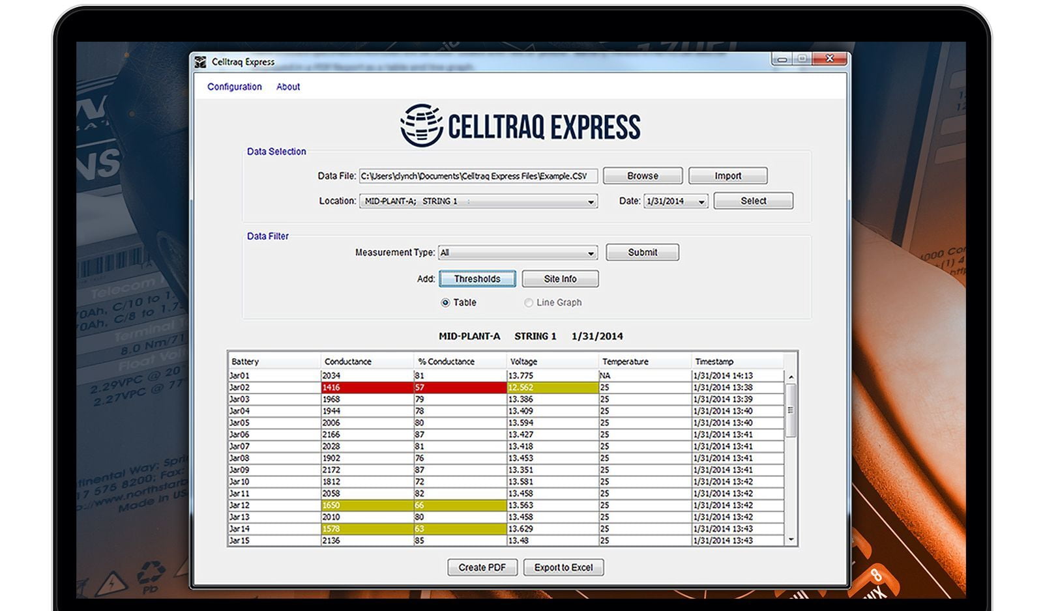Select the Table radio button

click(x=445, y=302)
